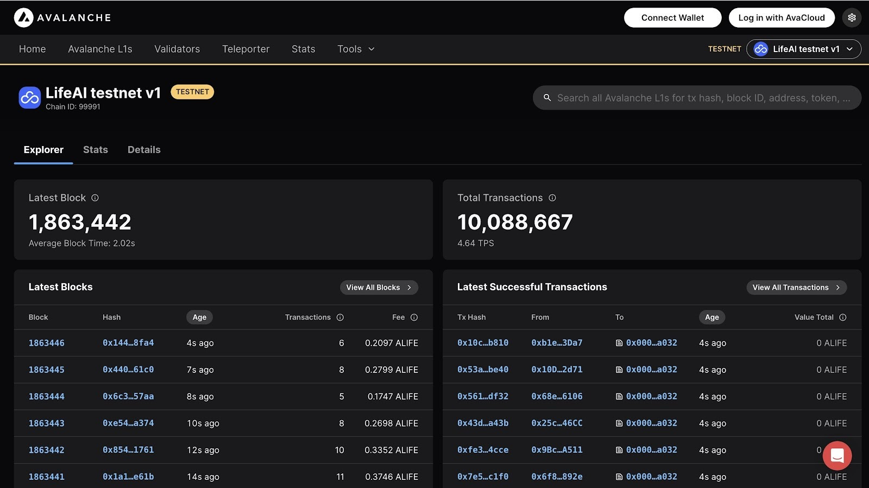Image resolution: width=869 pixels, height=488 pixels.
Task: Open transaction hash 0x43d…a43b
Action: 483,423
